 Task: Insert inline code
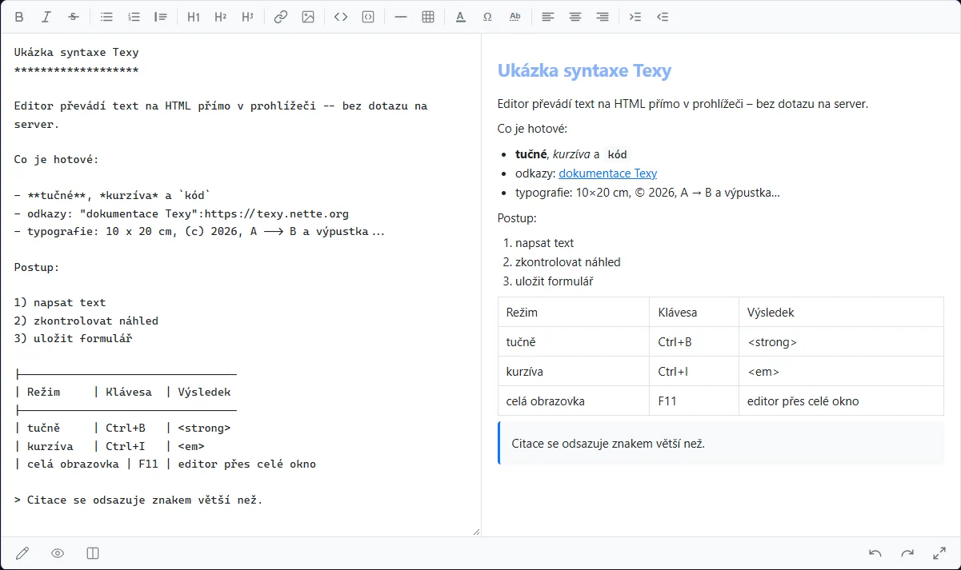pos(341,17)
